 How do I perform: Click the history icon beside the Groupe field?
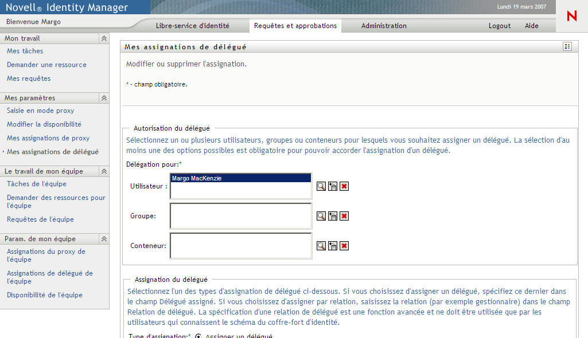(x=332, y=216)
